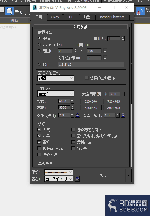Select the 范围 range radio button

[39, 51]
